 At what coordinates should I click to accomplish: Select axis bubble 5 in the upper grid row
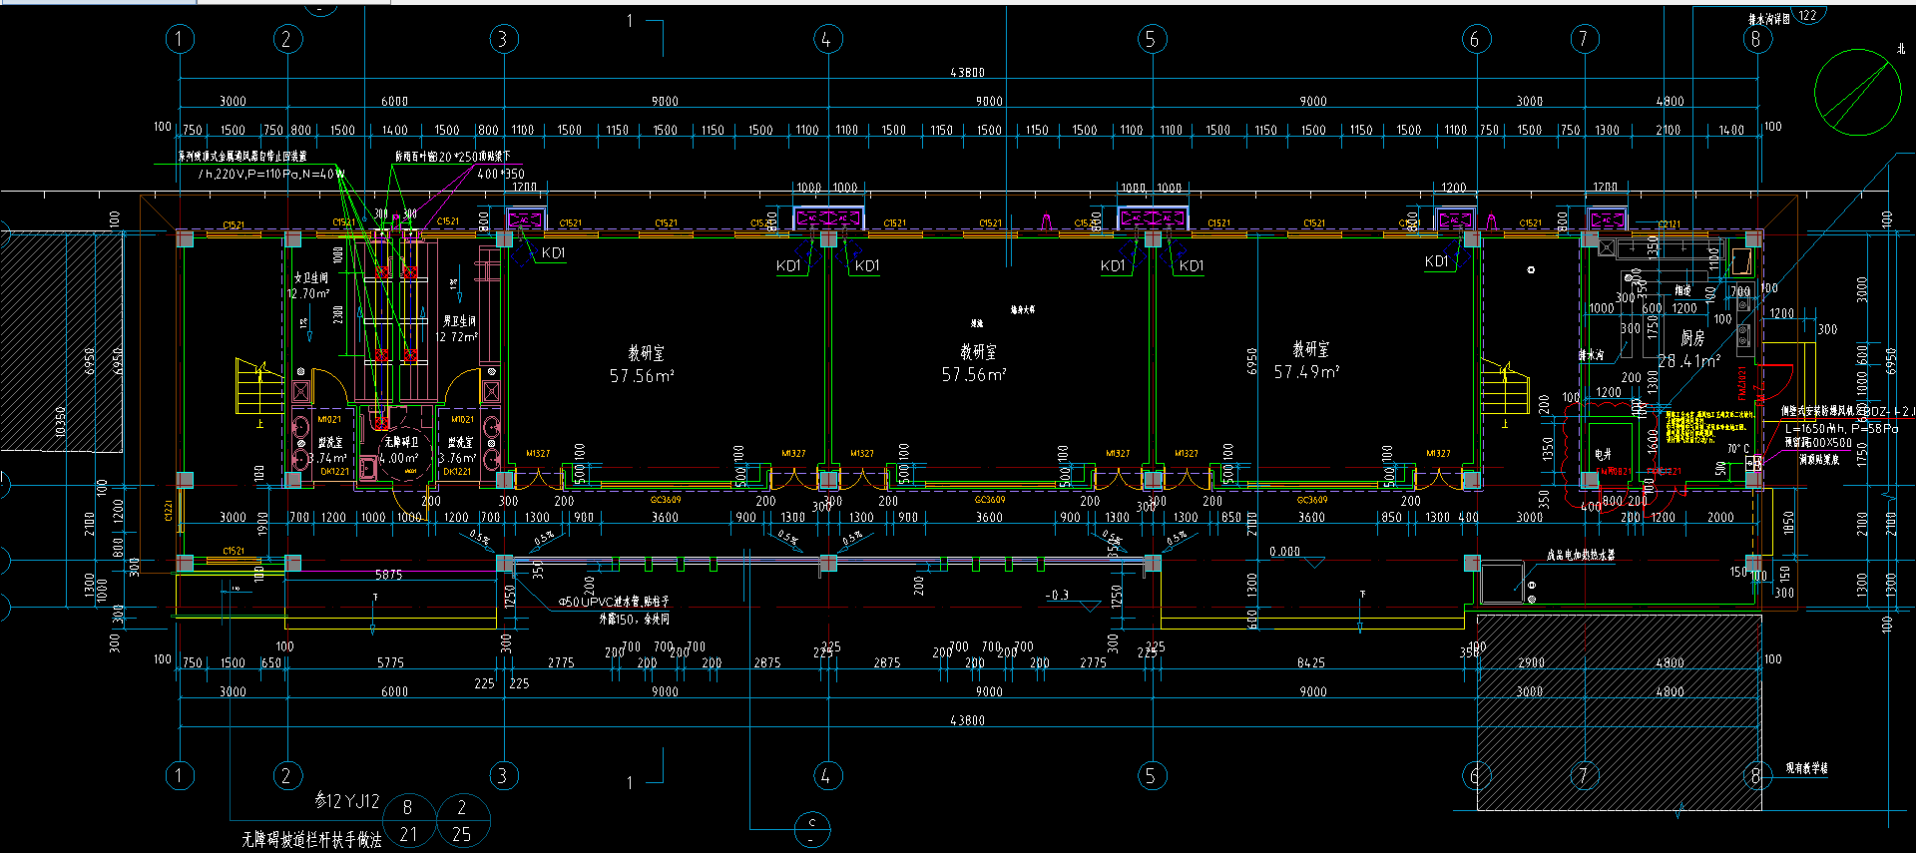1152,39
